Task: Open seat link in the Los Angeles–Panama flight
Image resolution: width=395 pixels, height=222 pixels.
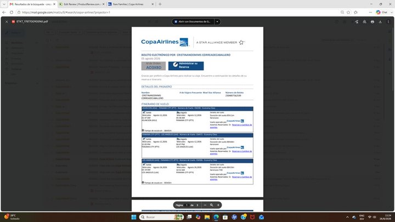Action: pyautogui.click(x=231, y=178)
